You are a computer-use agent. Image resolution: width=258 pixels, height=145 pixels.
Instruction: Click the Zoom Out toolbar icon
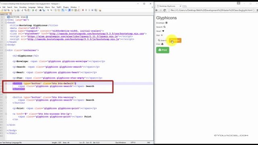pyautogui.click(x=51, y=10)
